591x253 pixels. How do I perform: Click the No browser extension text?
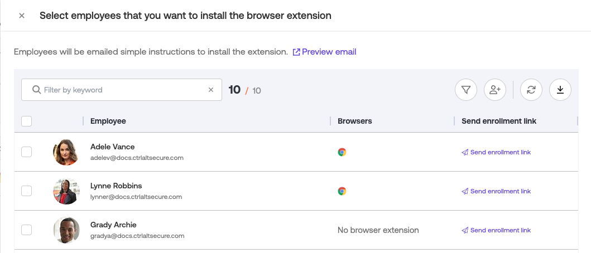(378, 230)
